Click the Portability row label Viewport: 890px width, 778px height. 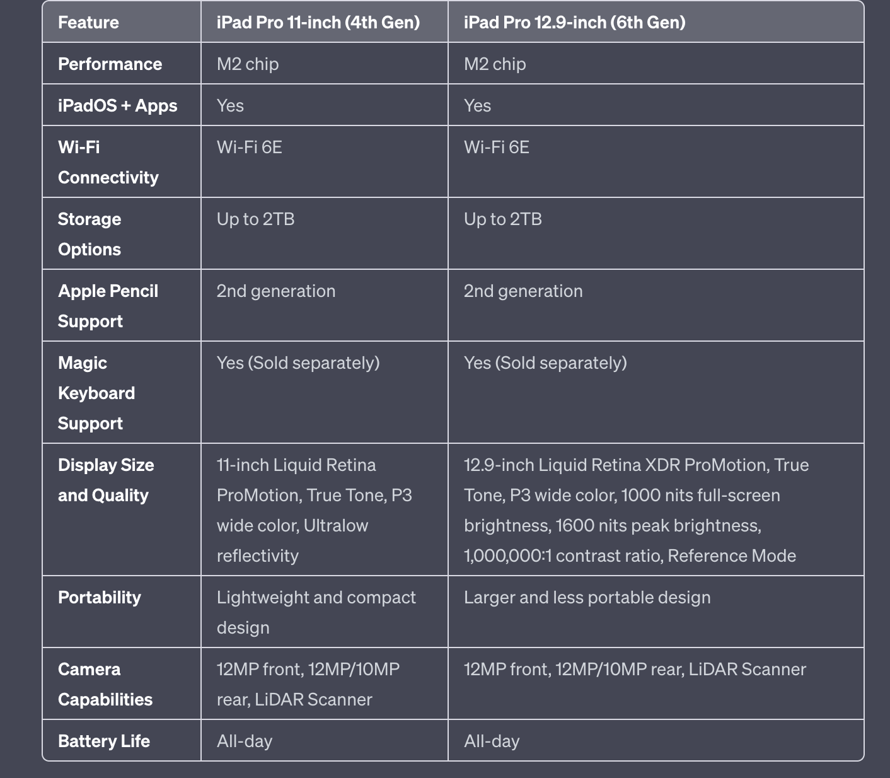point(100,597)
